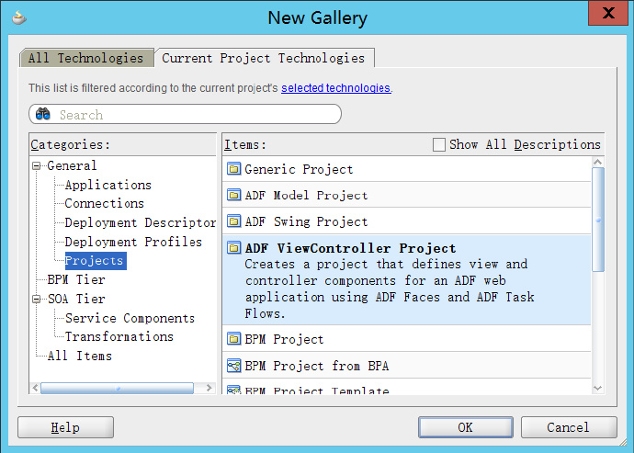Click the binoculars search icon

(43, 114)
